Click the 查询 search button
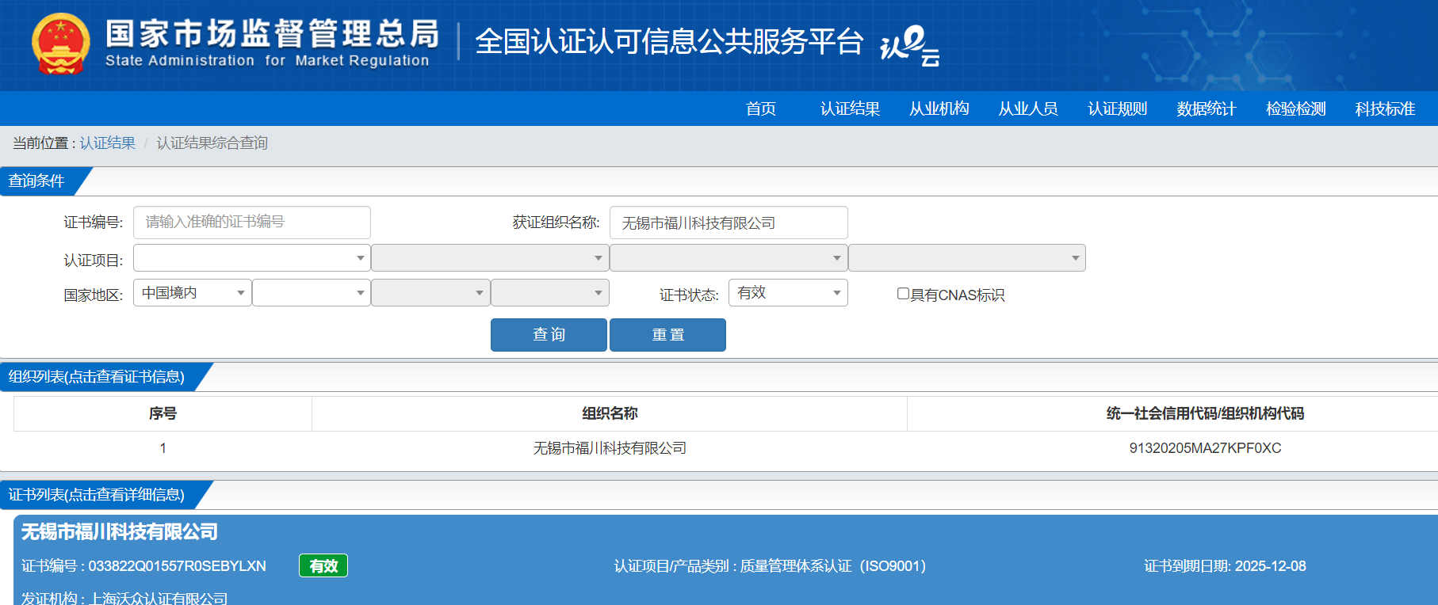The height and width of the screenshot is (605, 1438). click(549, 335)
